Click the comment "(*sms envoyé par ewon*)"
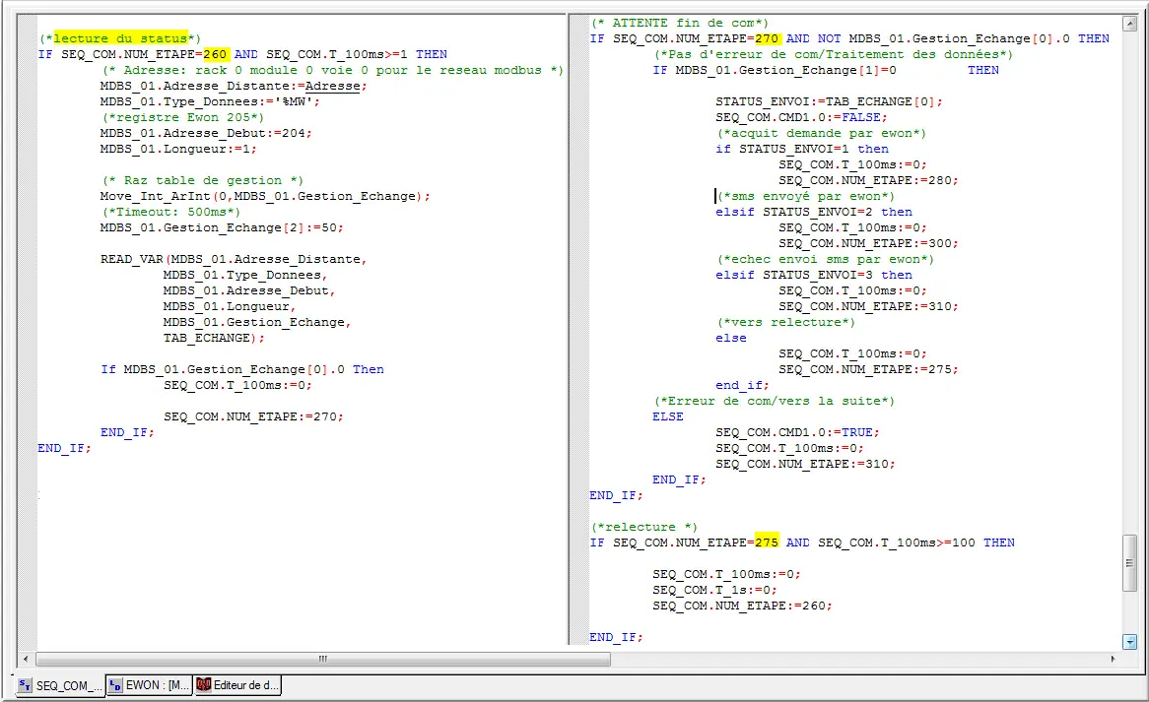This screenshot has width=1149, height=702. tap(806, 196)
